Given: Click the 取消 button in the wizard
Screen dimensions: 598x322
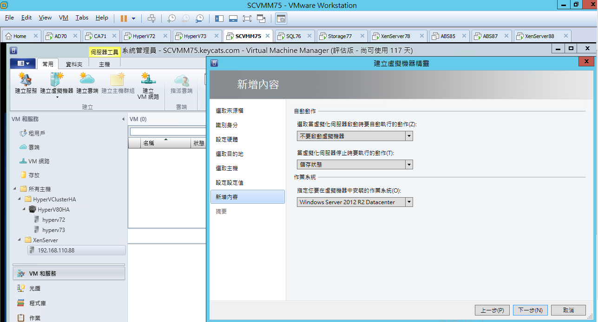Looking at the screenshot, I should point(568,310).
